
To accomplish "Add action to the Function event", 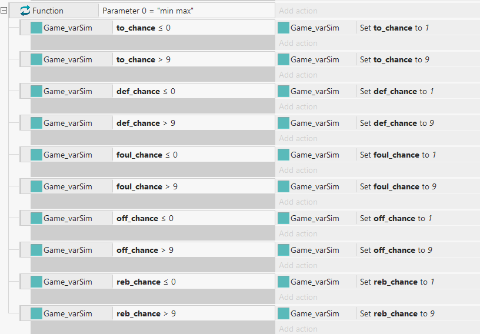I will [x=298, y=11].
